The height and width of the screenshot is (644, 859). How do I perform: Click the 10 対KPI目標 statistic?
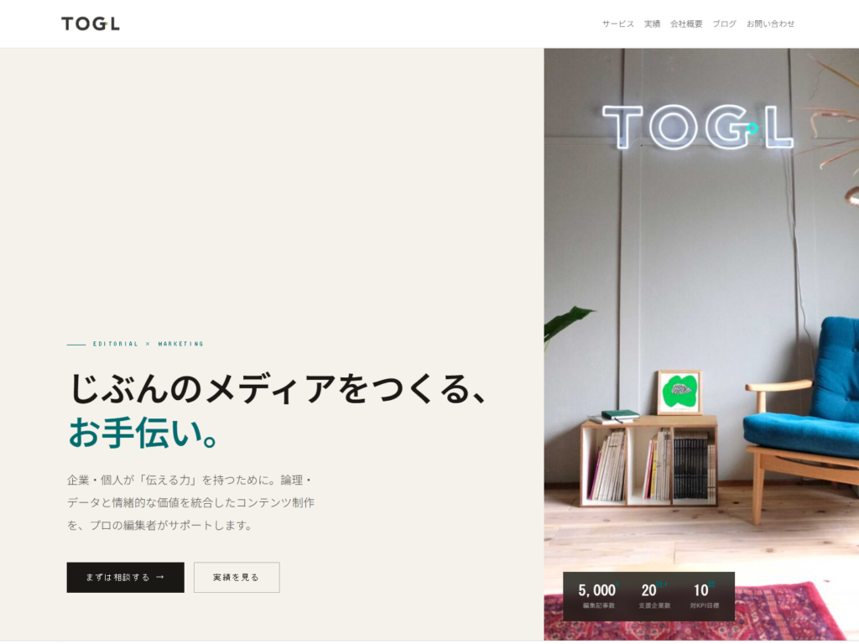pos(705,596)
